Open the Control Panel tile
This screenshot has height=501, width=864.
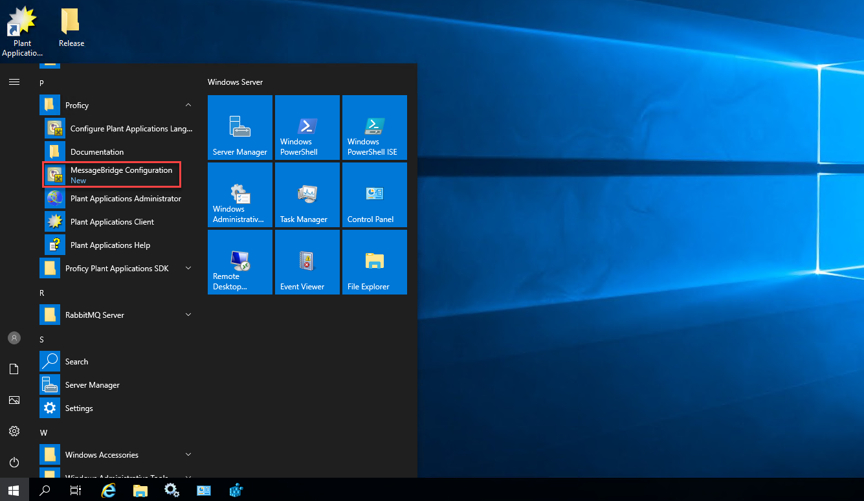point(375,195)
